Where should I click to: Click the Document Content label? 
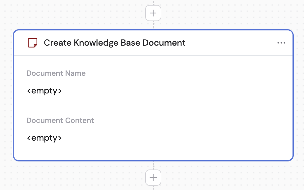pyautogui.click(x=60, y=120)
